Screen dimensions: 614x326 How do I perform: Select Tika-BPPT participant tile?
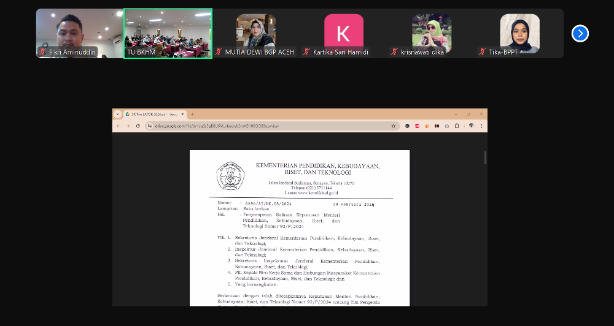[x=519, y=34]
